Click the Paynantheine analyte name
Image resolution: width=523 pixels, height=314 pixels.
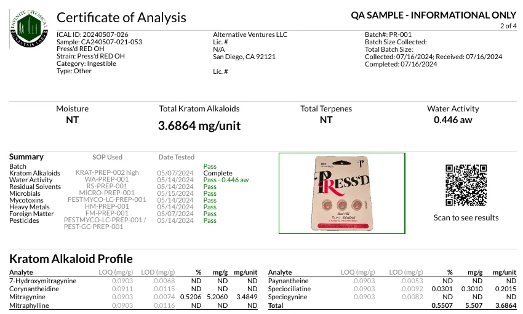pos(288,281)
